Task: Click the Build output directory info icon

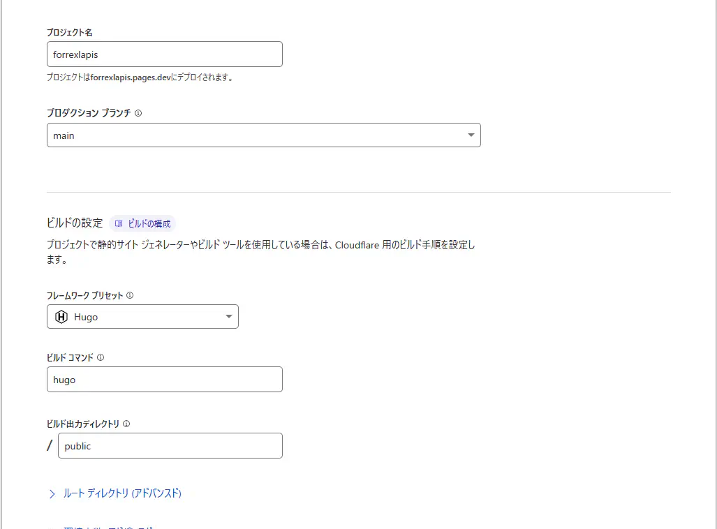Action: tap(126, 424)
